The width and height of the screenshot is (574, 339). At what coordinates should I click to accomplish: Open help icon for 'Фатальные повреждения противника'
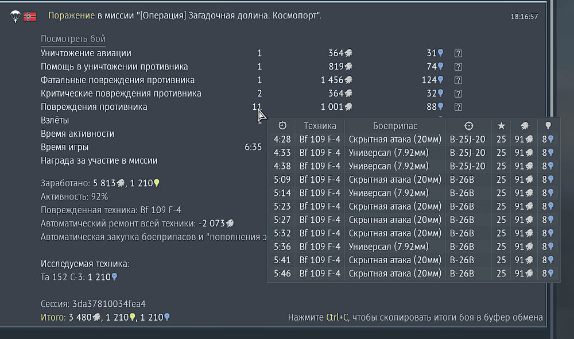[x=458, y=80]
